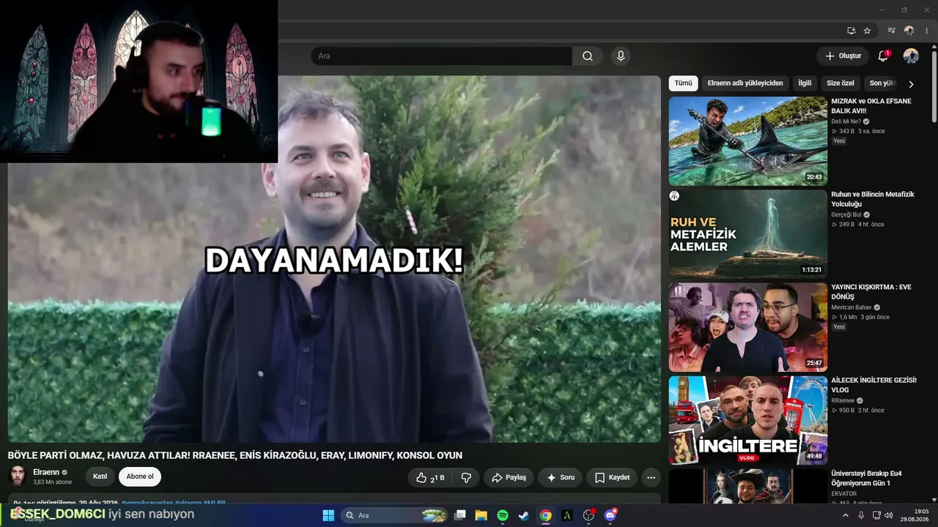Click the playing video frame
The image size is (938, 527).
coord(334,259)
